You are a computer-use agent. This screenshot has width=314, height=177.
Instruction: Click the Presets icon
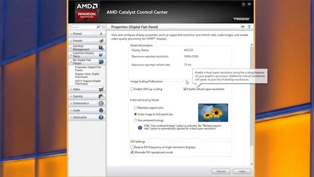pos(101,41)
